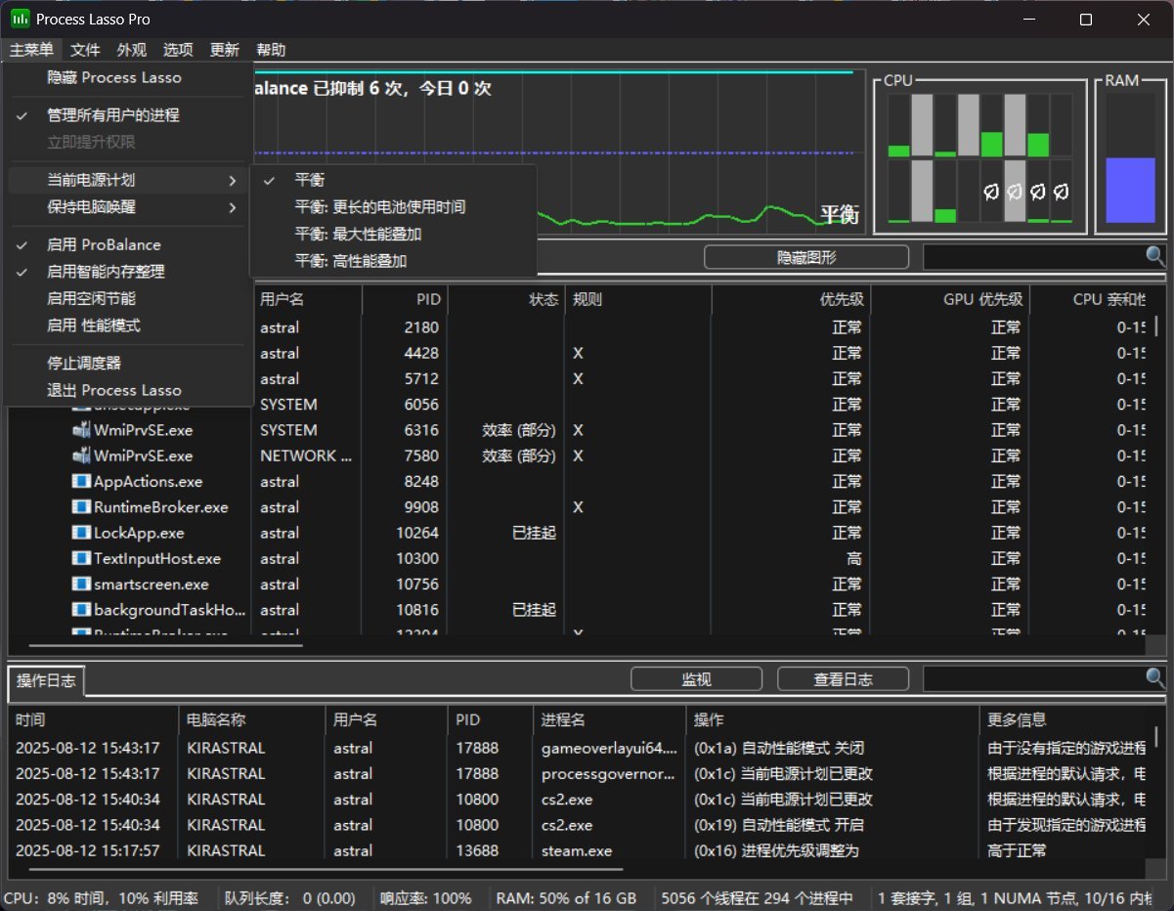Click the process list horizontal scrollbar
The height and width of the screenshot is (911, 1174).
166,645
